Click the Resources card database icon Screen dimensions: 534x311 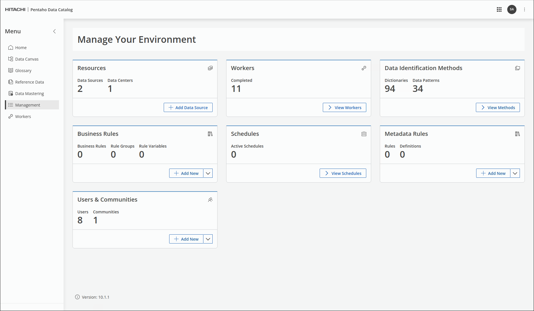(210, 68)
